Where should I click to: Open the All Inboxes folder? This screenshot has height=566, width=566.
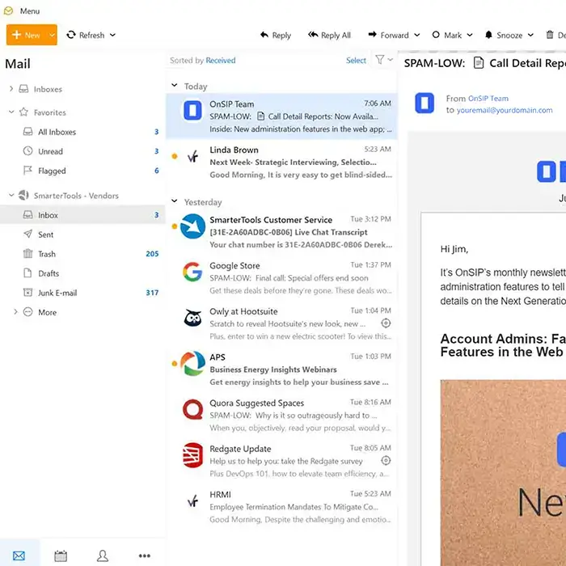(x=82, y=132)
